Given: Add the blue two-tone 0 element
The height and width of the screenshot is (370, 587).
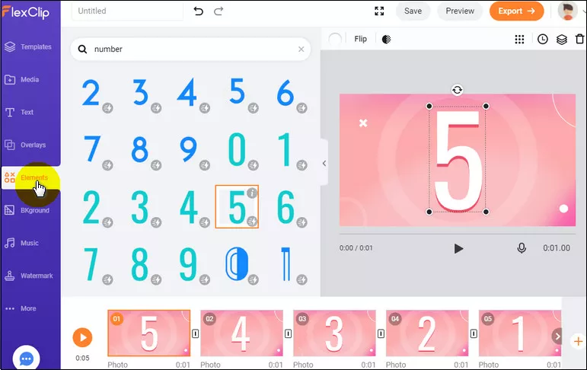Looking at the screenshot, I should point(237,264).
